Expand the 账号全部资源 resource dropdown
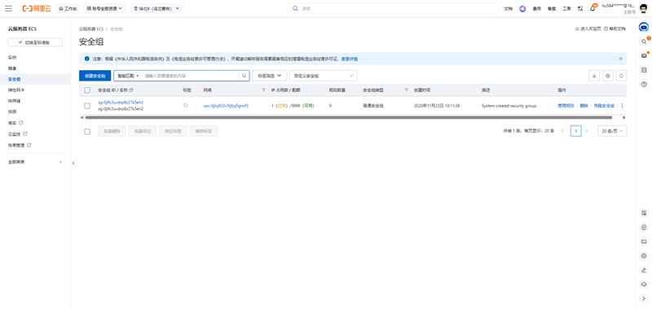The width and height of the screenshot is (652, 309). (x=104, y=8)
